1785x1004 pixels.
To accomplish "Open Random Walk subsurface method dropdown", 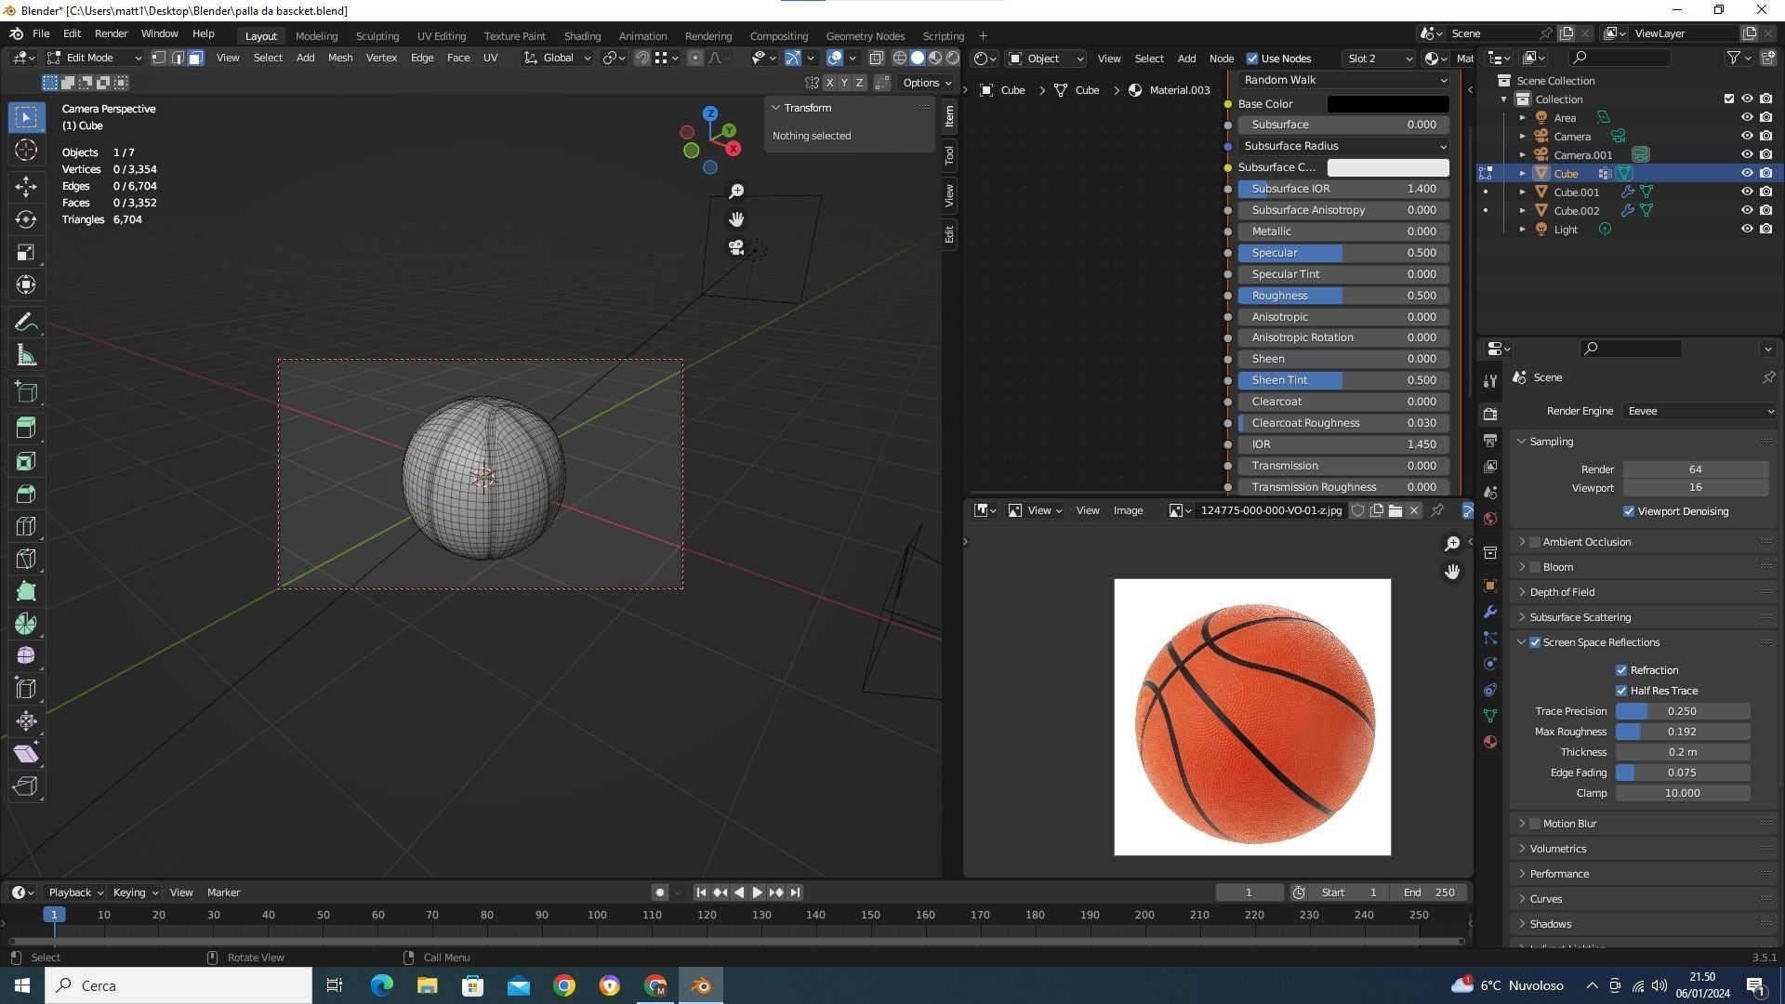I will point(1343,80).
